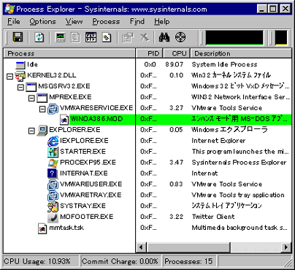Click the EXPLORER.EXE computer icon
Image resolution: width=295 pixels, height=270 pixels.
[42, 131]
